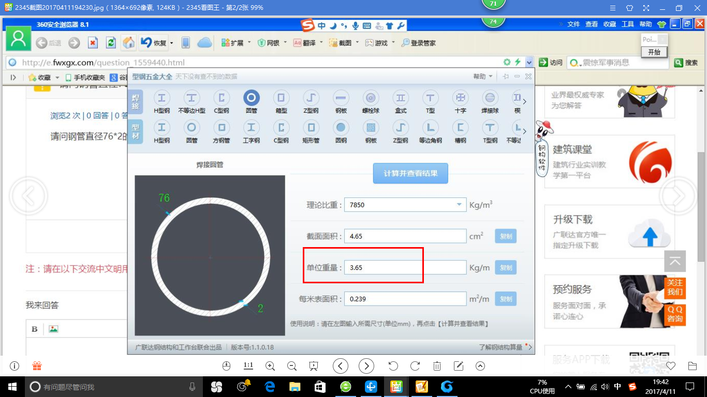Go to next image with right arrow button

tap(366, 366)
